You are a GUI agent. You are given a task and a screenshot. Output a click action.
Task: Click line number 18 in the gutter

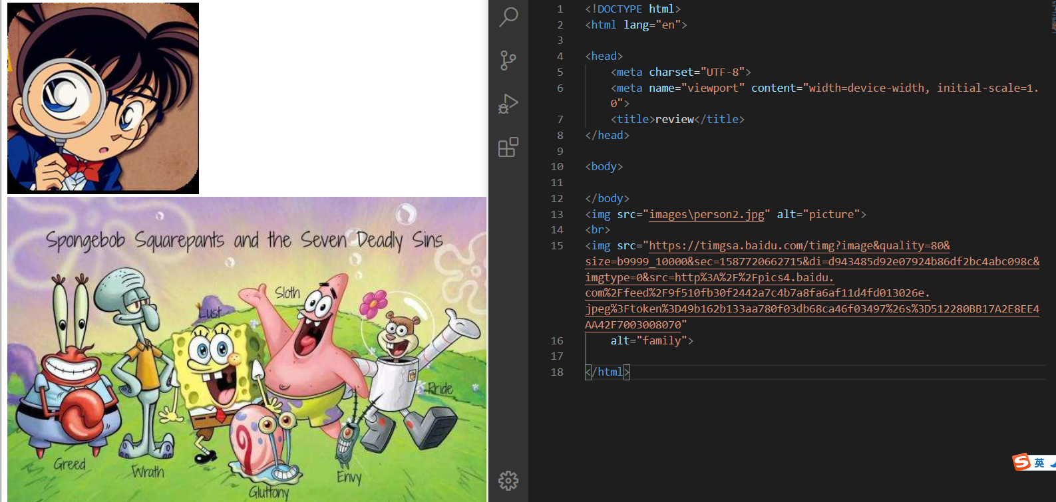[x=557, y=372]
